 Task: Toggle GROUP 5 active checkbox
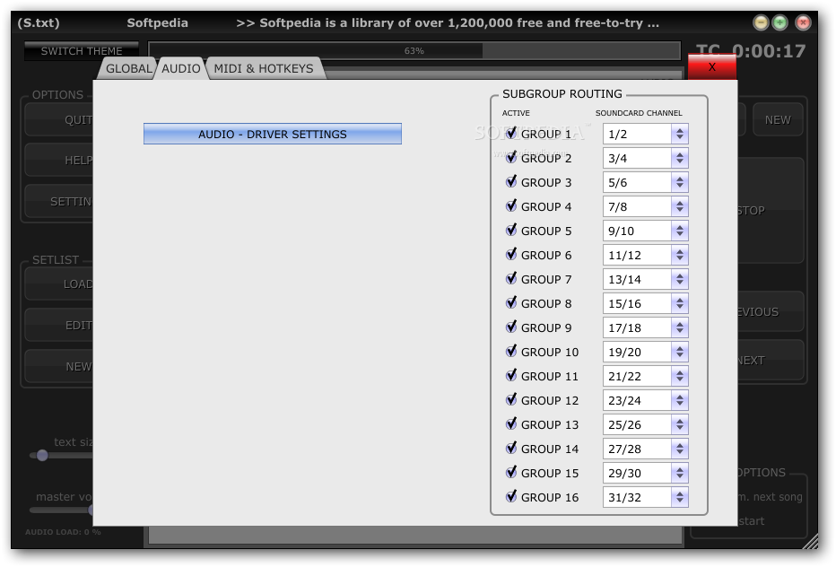click(510, 231)
